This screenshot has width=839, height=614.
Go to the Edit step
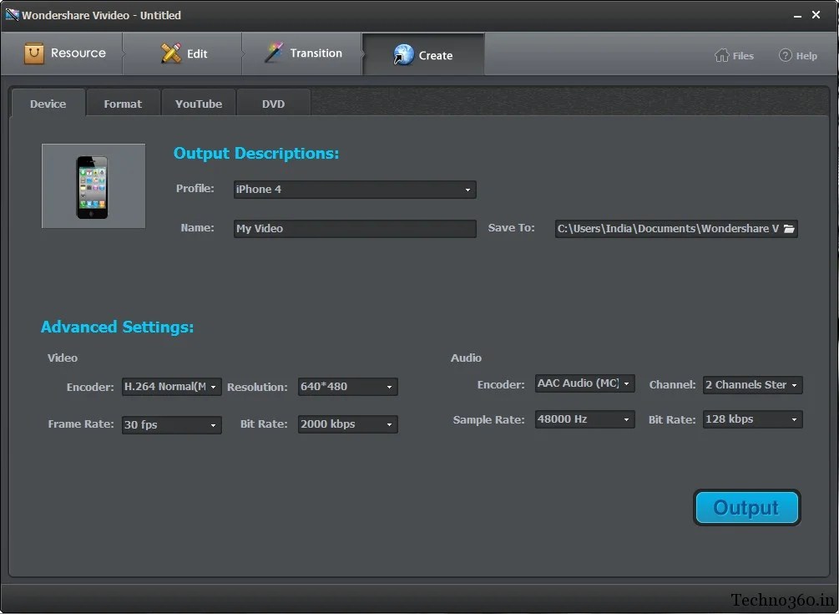click(x=183, y=53)
